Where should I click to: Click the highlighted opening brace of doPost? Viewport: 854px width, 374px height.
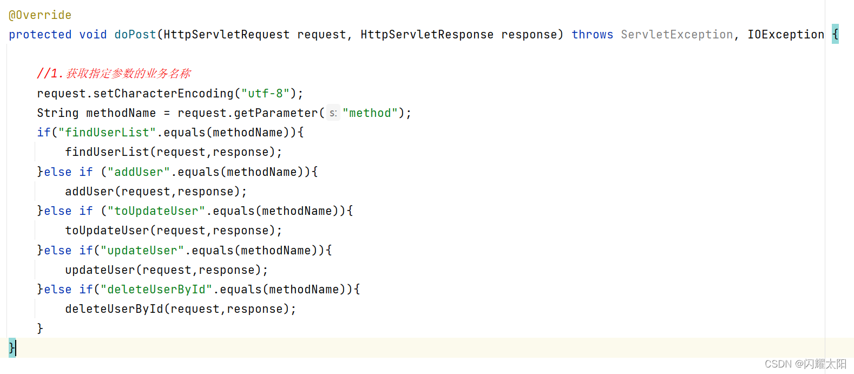tap(835, 34)
